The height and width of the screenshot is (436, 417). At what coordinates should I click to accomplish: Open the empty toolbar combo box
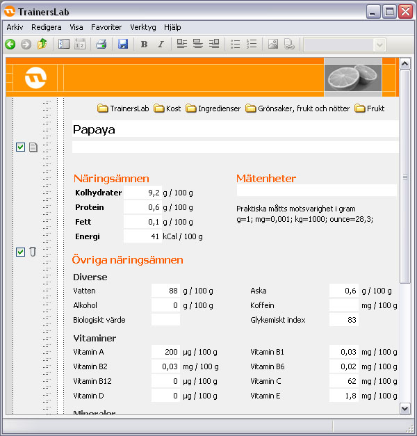pyautogui.click(x=344, y=45)
